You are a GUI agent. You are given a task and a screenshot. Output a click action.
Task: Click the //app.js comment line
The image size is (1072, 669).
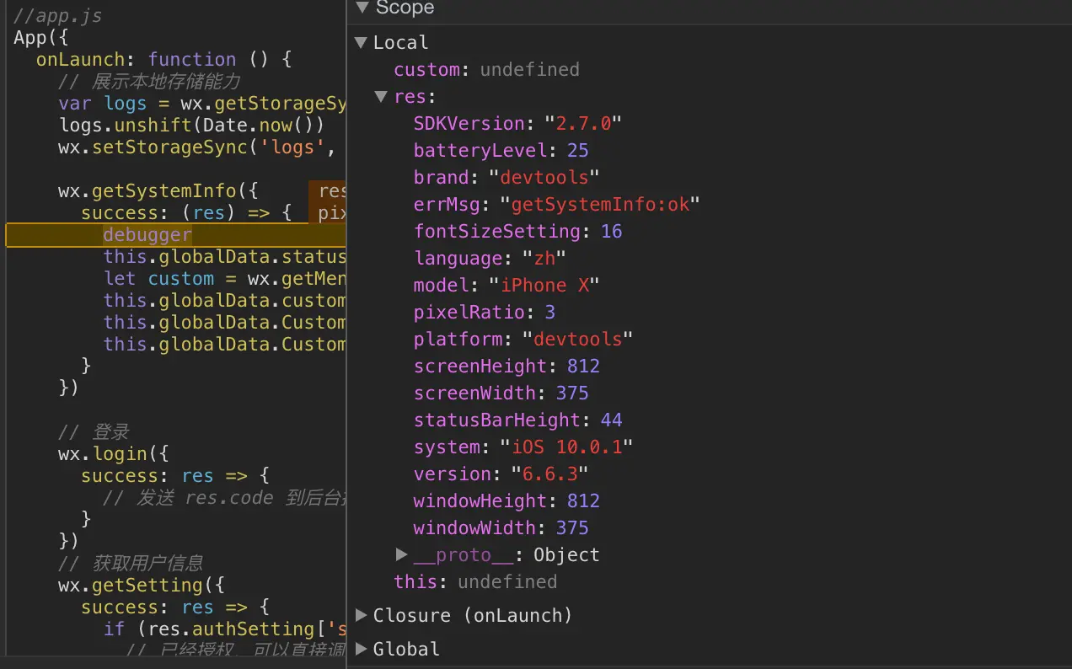tap(58, 16)
